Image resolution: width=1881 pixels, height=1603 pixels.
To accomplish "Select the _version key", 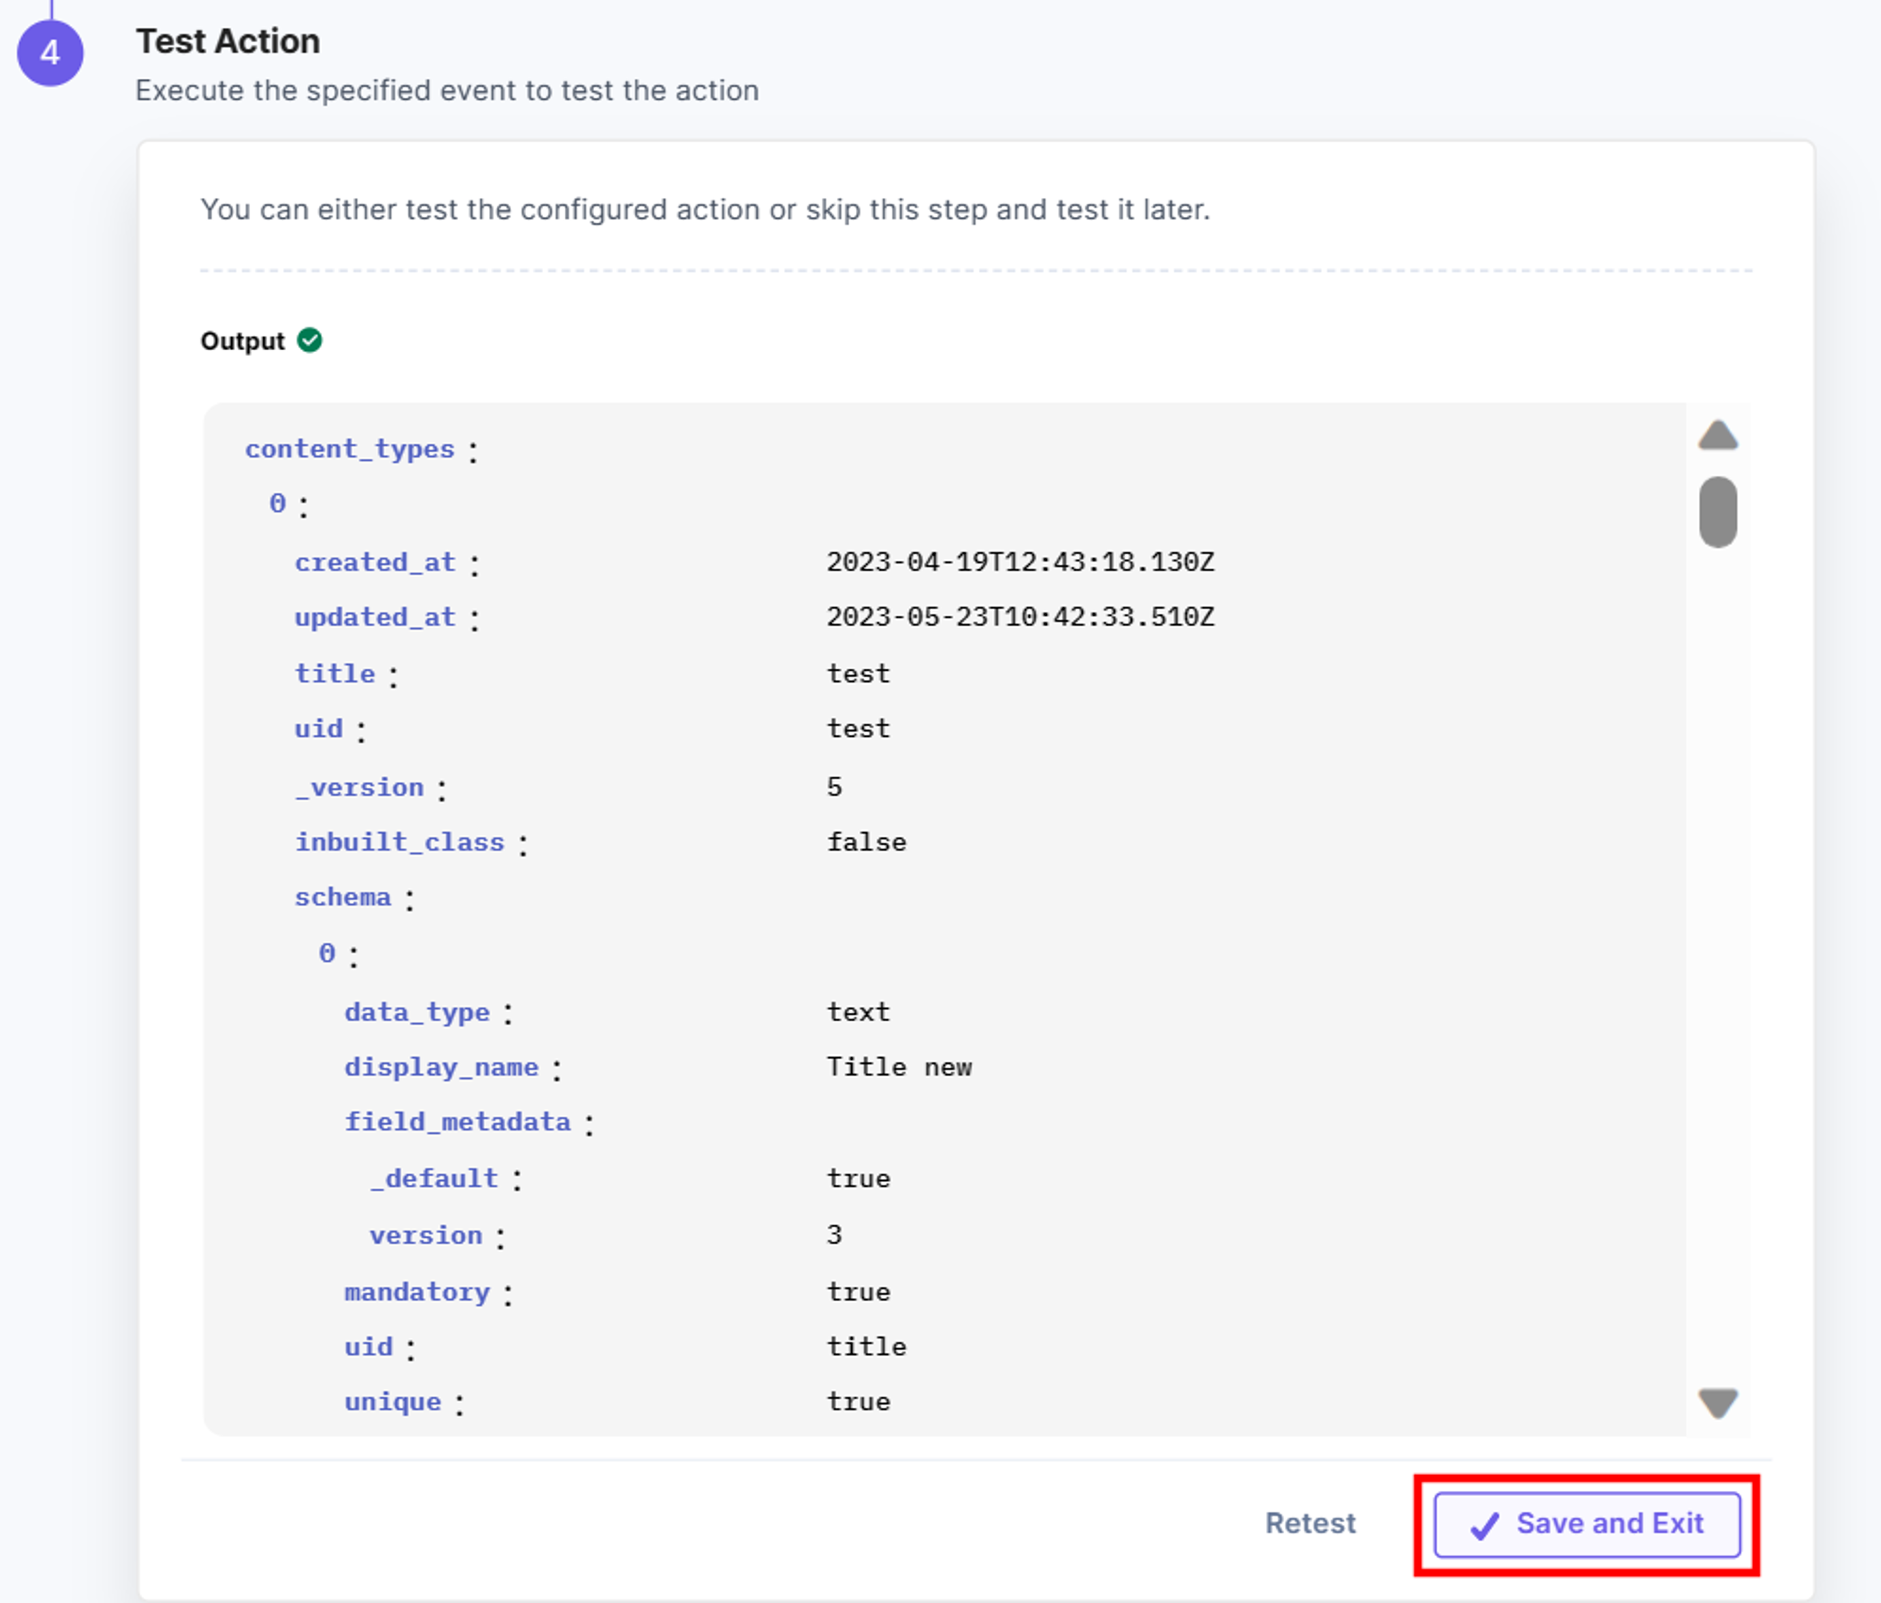I will tap(360, 788).
